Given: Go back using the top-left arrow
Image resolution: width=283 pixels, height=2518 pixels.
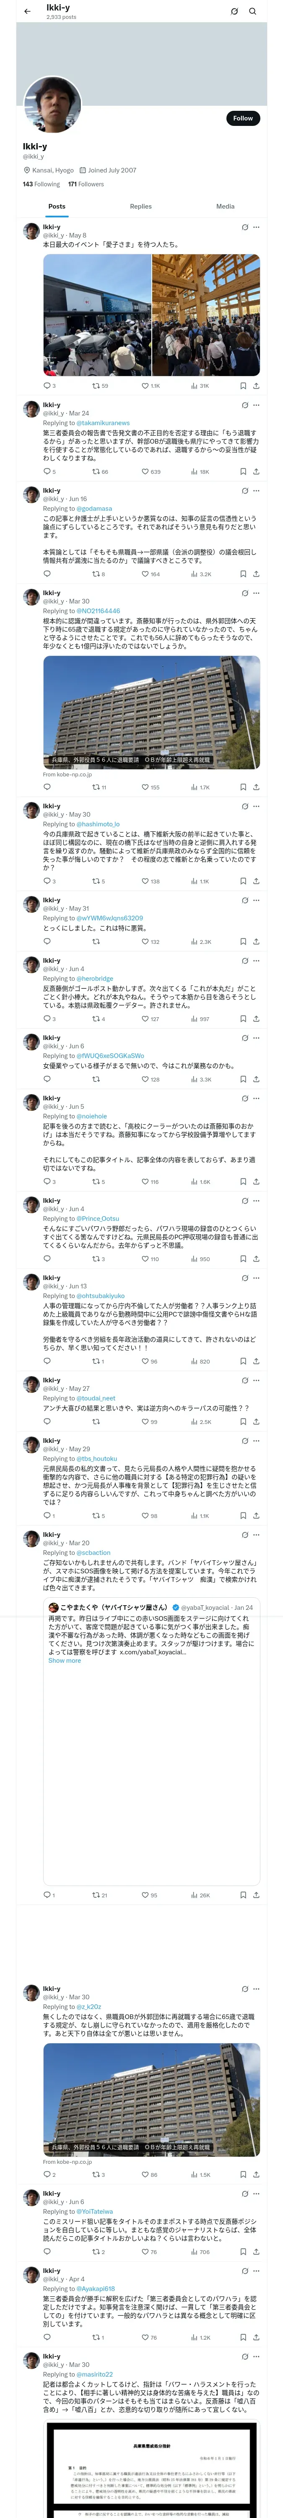Looking at the screenshot, I should click(27, 12).
